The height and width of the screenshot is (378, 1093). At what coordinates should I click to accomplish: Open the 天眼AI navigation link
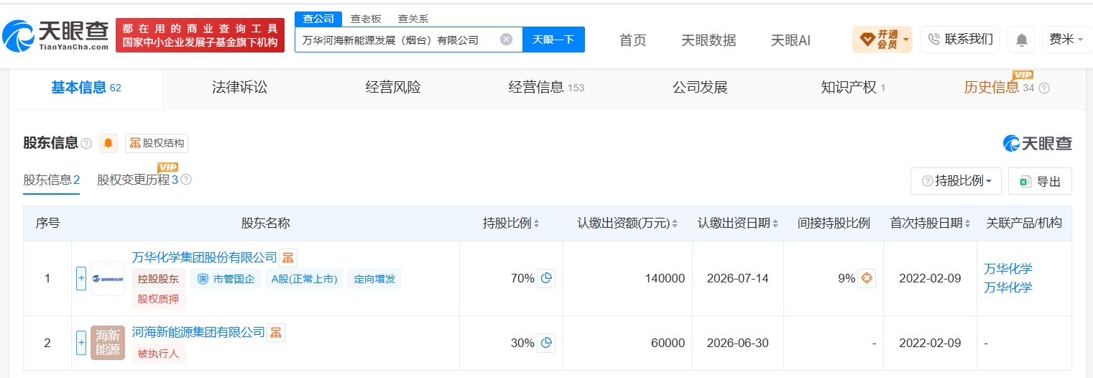790,40
